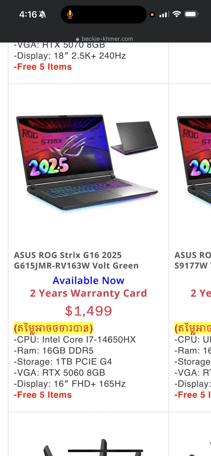Tap the Wi-Fi status icon
Screen dimensions: 211x456
click(x=177, y=14)
